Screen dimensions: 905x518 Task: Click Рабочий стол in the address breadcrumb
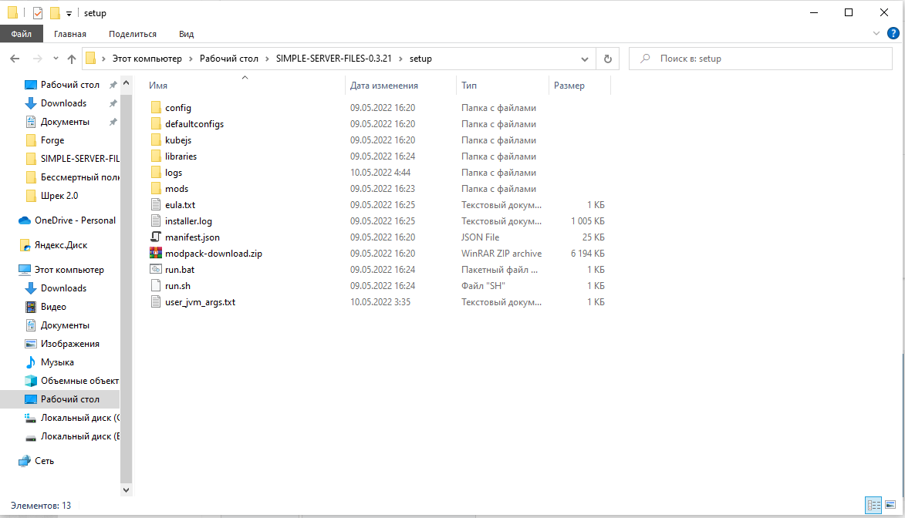tap(229, 59)
